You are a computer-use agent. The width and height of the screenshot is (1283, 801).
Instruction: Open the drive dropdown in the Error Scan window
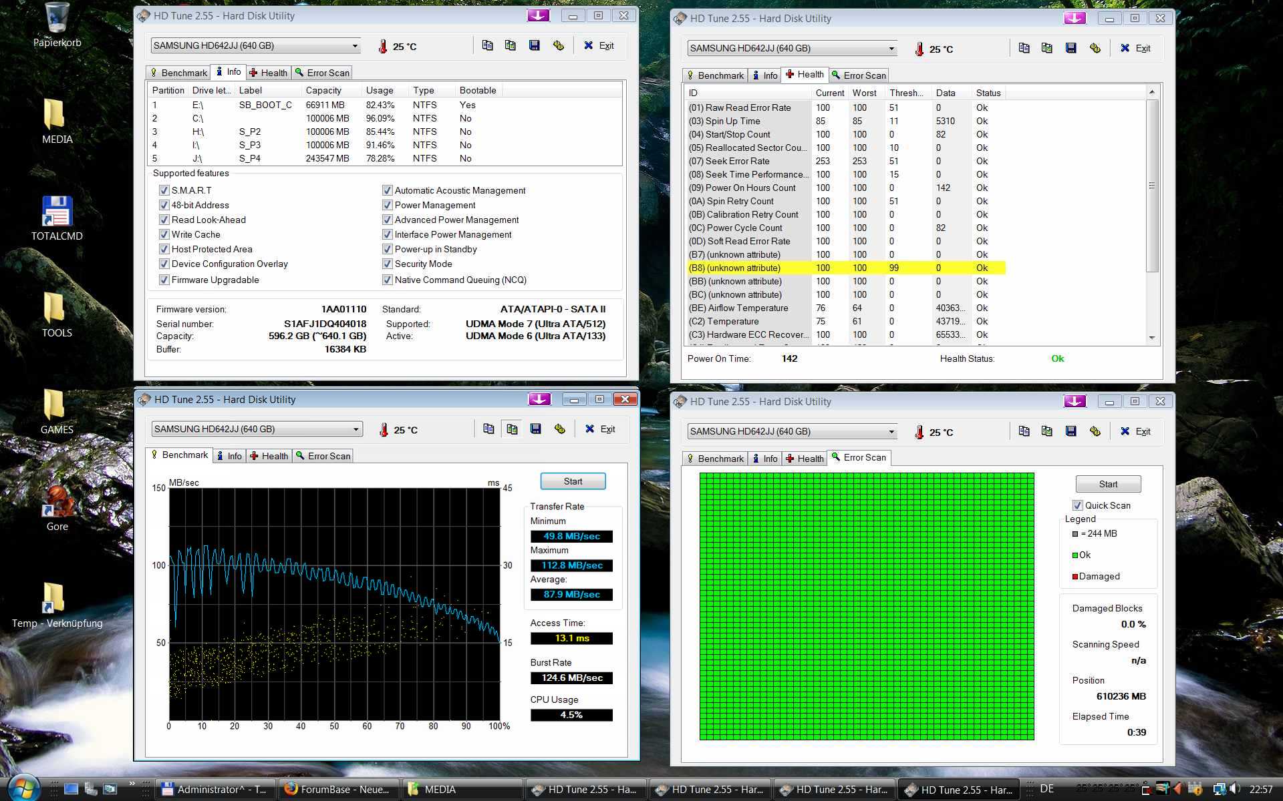click(891, 432)
